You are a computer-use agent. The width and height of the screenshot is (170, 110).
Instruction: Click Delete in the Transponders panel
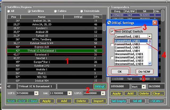[x=144, y=93]
